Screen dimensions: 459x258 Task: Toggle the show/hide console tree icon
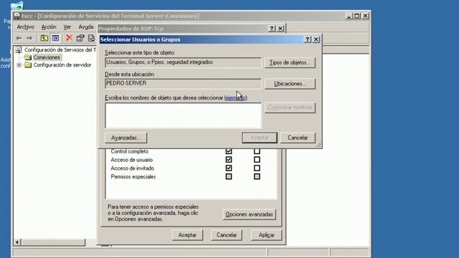(x=55, y=38)
